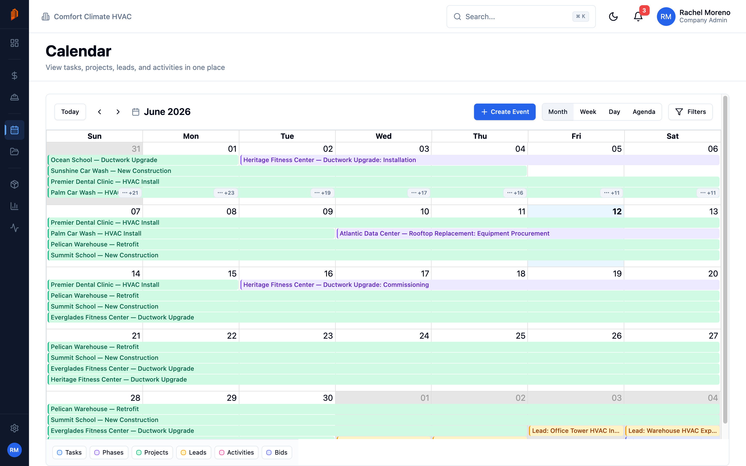This screenshot has width=746, height=466.
Task: Expand +11 more events on June 06
Action: point(708,193)
